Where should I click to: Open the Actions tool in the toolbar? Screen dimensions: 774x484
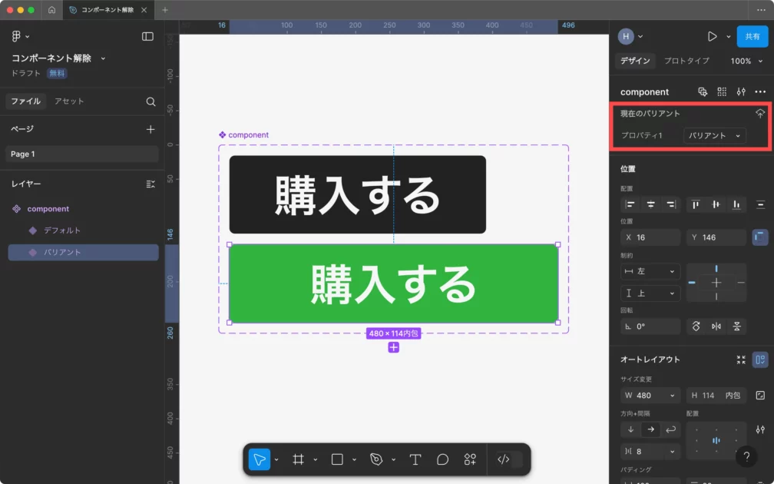(470, 459)
